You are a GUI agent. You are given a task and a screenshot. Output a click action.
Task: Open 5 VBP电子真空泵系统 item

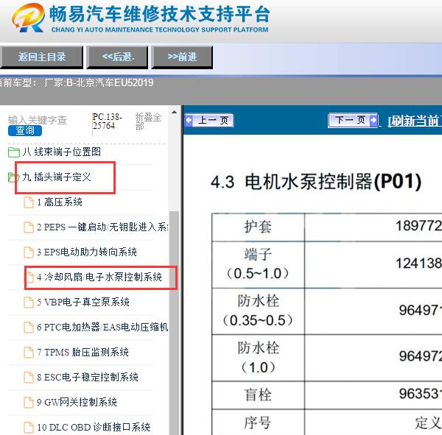83,302
